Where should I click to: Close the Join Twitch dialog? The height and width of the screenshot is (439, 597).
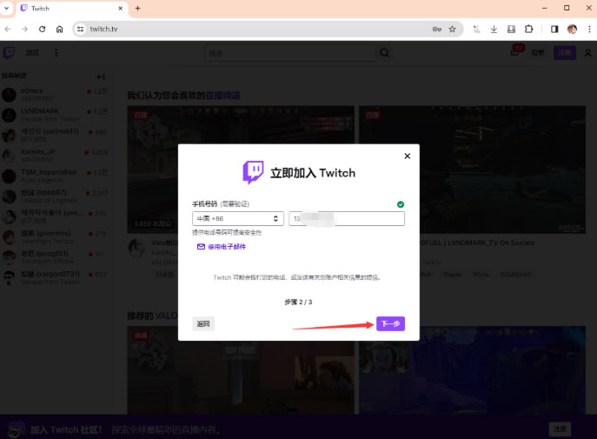coord(408,156)
